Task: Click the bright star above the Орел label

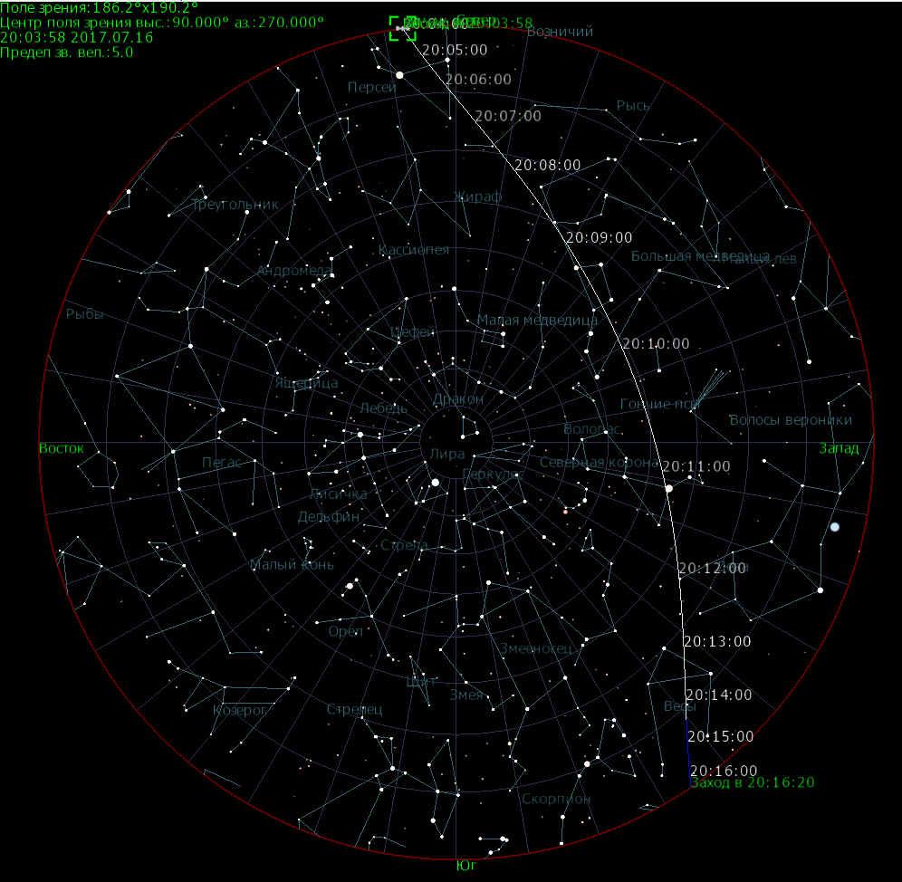Action: click(x=350, y=587)
